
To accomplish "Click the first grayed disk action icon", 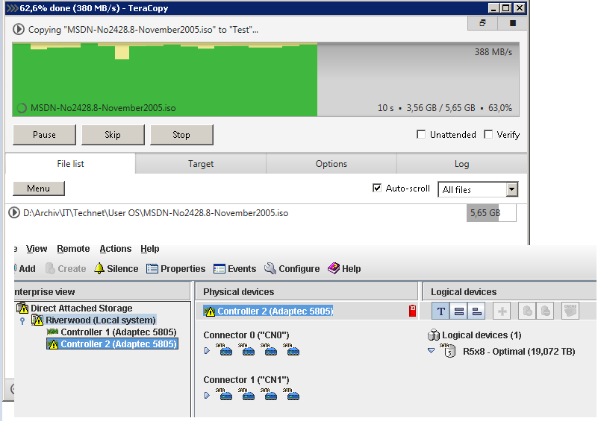I will click(527, 311).
